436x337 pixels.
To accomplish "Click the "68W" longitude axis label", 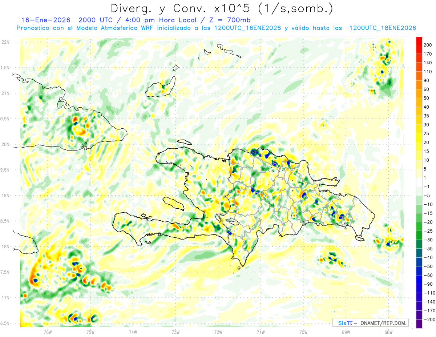I will click(x=388, y=332).
